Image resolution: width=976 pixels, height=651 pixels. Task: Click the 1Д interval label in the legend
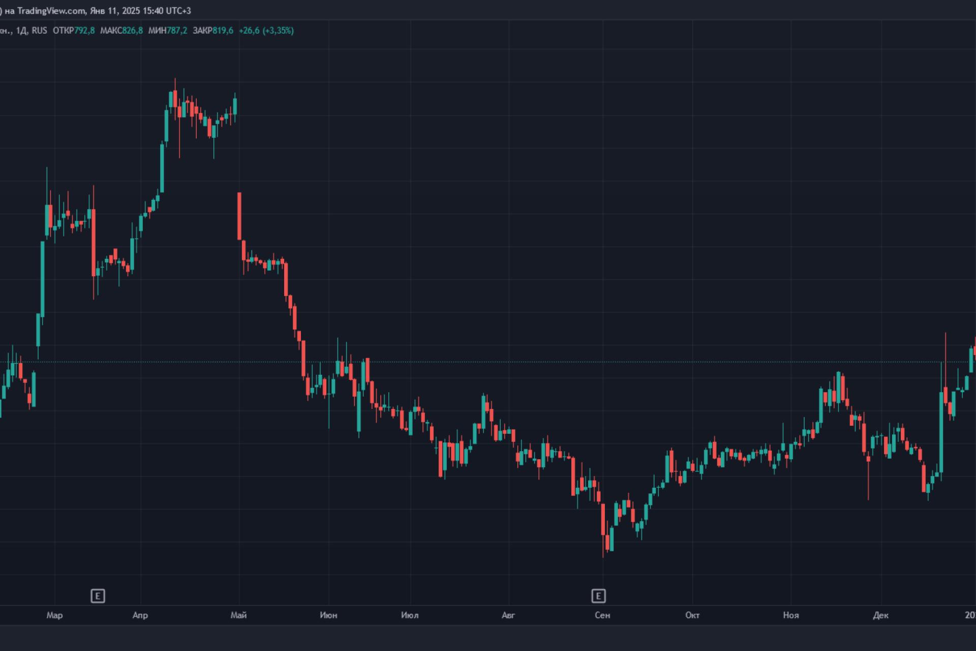pyautogui.click(x=21, y=31)
